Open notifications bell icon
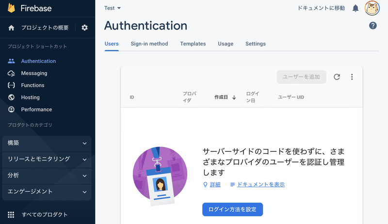Image resolution: width=388 pixels, height=224 pixels. point(356,8)
